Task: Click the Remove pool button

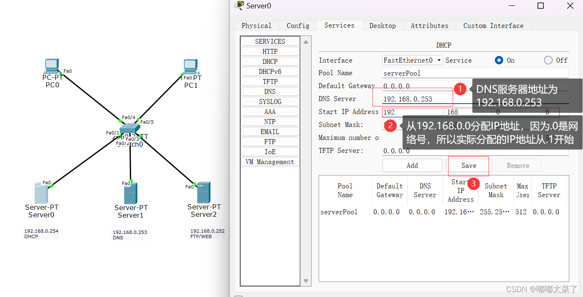Action: (518, 165)
